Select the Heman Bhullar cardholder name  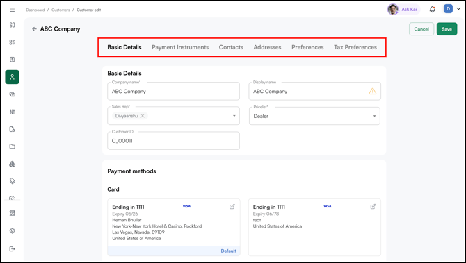(127, 220)
